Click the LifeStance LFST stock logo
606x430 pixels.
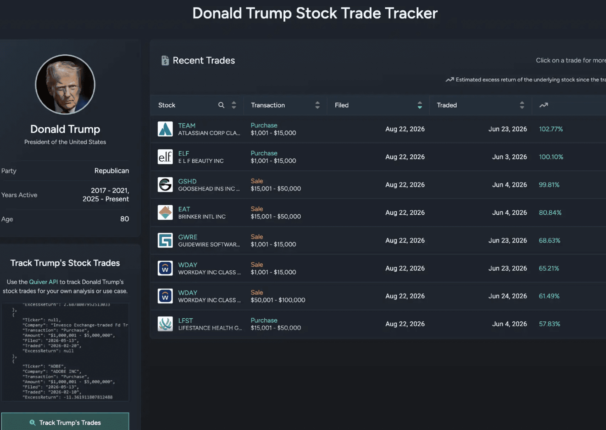pos(165,324)
